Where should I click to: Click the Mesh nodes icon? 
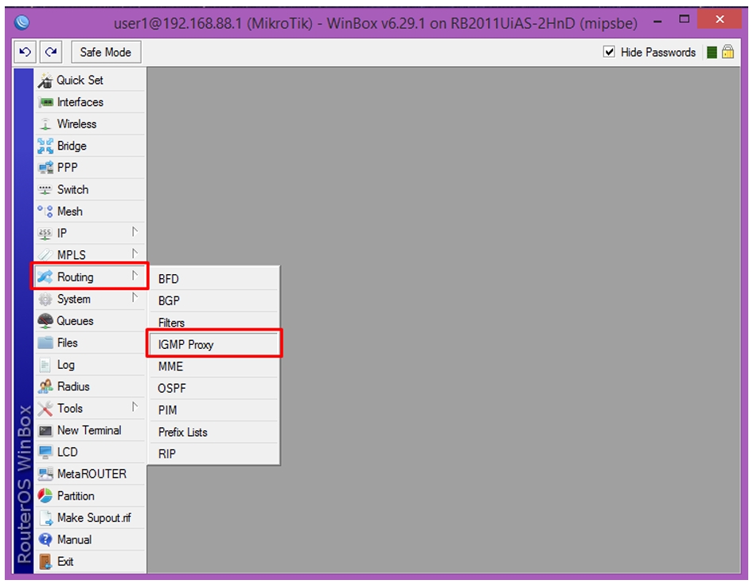coord(45,211)
